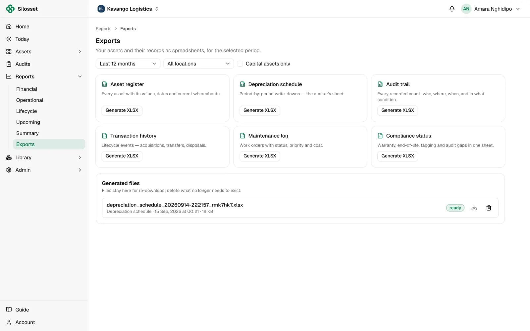Click the ready status badge
This screenshot has width=530, height=331.
point(455,208)
